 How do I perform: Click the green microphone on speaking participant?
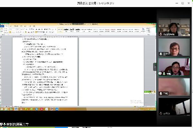164,73
